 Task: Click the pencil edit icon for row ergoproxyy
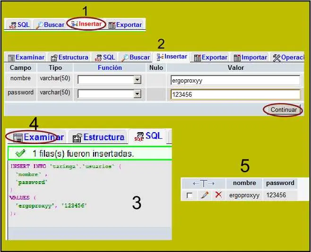point(205,195)
